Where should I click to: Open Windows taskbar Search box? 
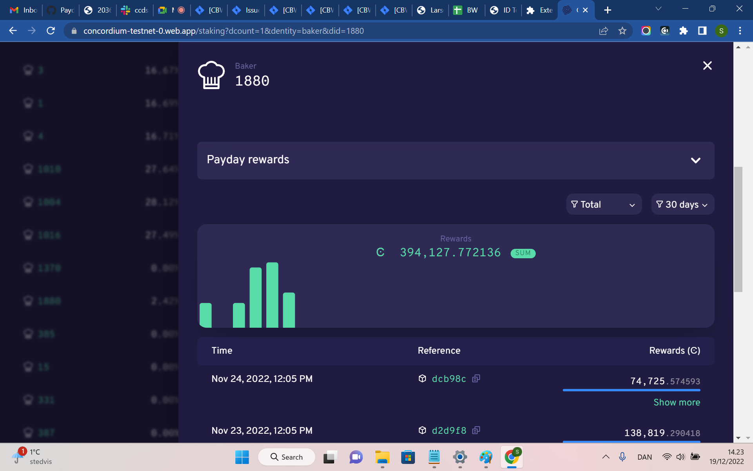[287, 457]
